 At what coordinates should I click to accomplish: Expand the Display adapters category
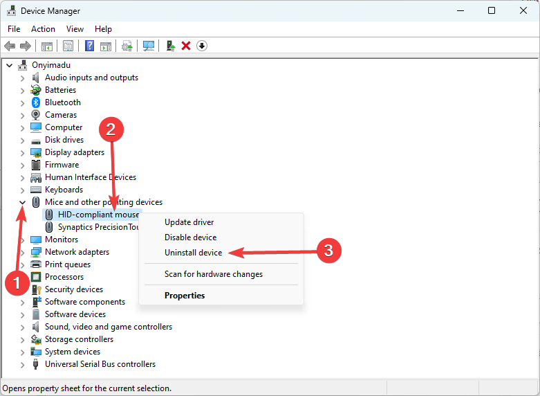click(x=22, y=153)
